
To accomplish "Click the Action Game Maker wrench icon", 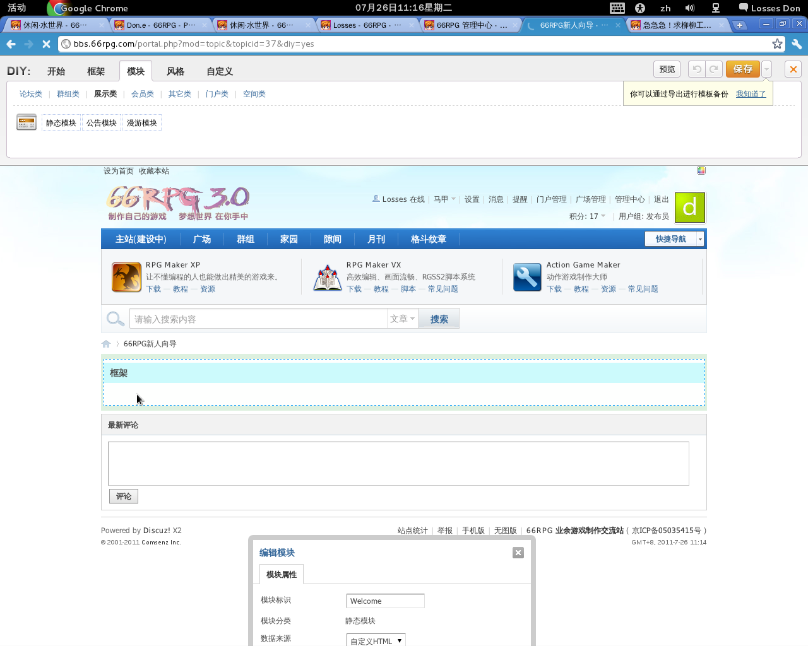I will [527, 277].
